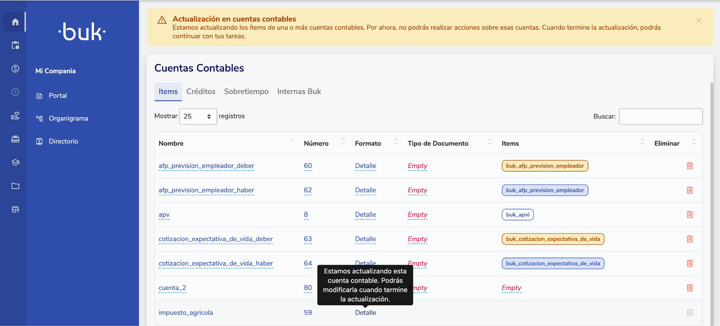Viewport: 720px width, 326px height.
Task: Open the dollar sign payroll icon
Action: click(15, 69)
